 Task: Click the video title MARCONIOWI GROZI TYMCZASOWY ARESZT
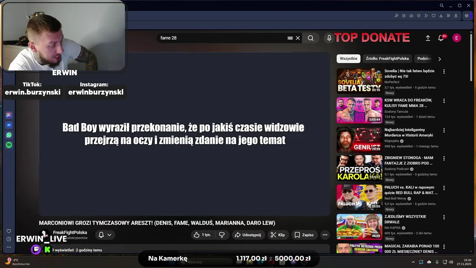(157, 223)
